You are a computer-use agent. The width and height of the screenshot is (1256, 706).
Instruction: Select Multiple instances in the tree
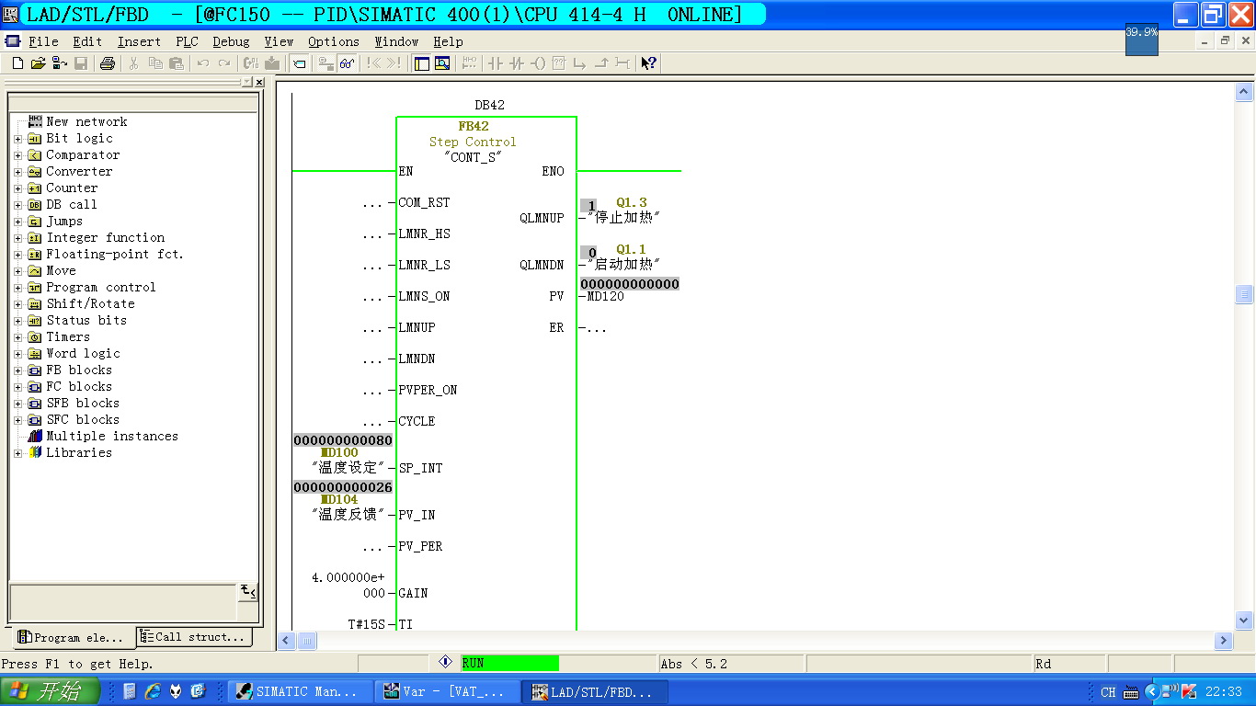[x=112, y=436]
